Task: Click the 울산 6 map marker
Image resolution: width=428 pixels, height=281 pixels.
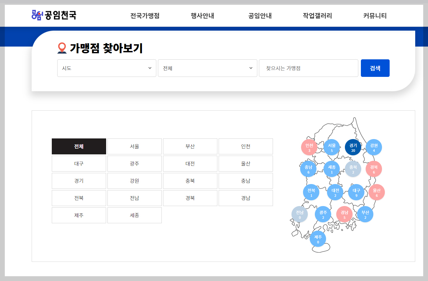Action: (377, 192)
